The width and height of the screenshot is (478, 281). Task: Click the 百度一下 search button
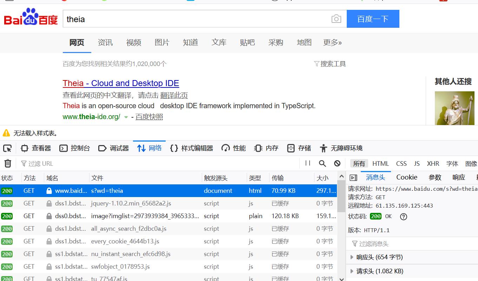(x=373, y=19)
